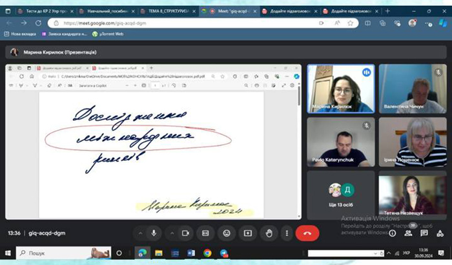Leave the call with red hang-up button
This screenshot has height=265, width=452.
click(x=307, y=233)
